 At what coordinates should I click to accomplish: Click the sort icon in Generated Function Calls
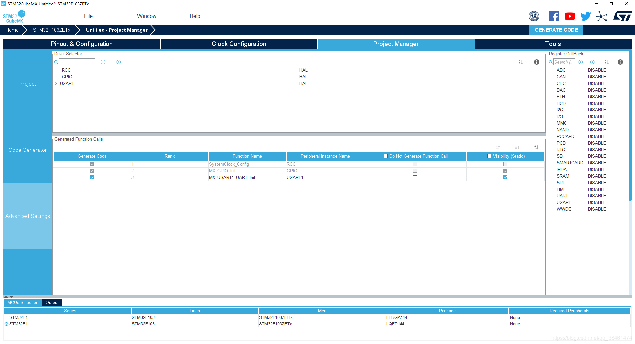pos(536,147)
